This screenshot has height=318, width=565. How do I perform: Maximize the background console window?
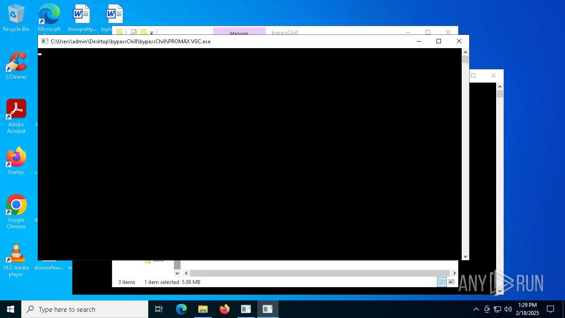click(x=474, y=76)
